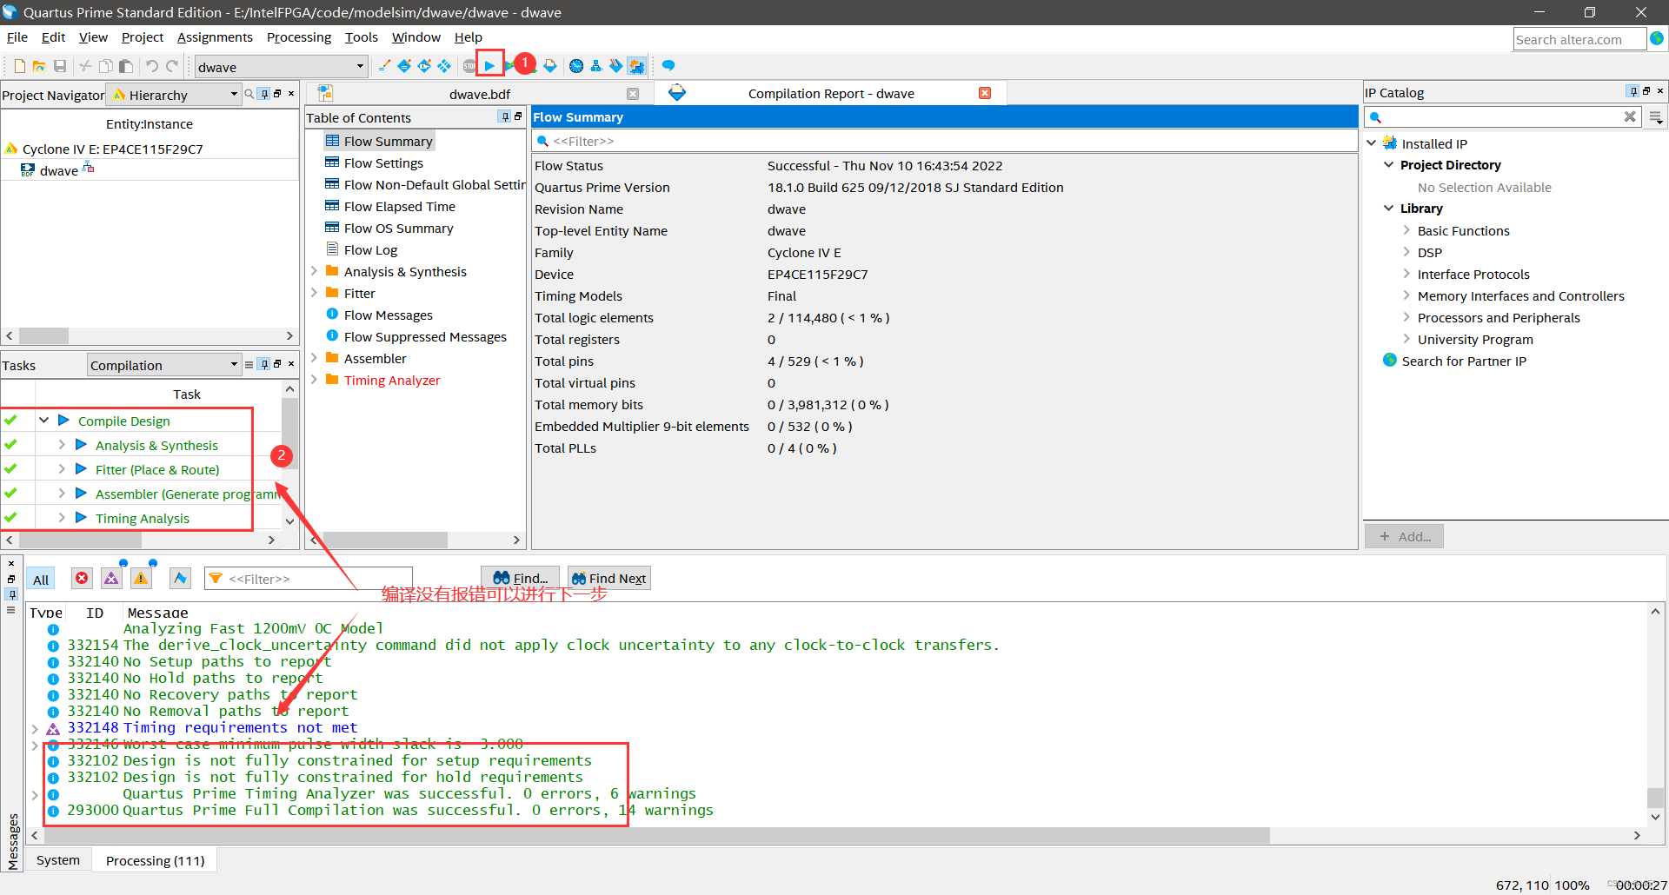1669x895 pixels.
Task: Open the Assignments menu
Action: (215, 37)
